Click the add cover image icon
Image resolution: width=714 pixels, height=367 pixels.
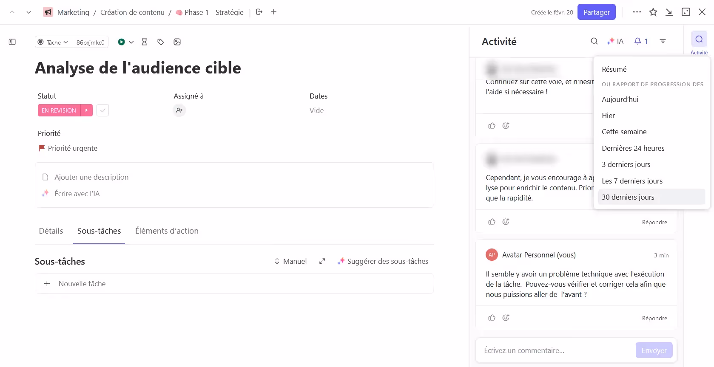[177, 42]
